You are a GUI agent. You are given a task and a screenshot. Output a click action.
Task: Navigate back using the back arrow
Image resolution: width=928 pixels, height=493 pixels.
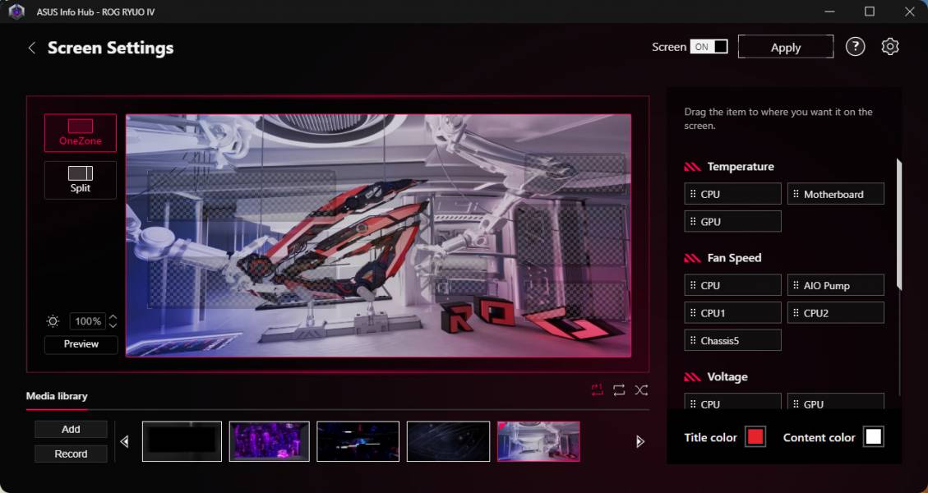click(31, 48)
